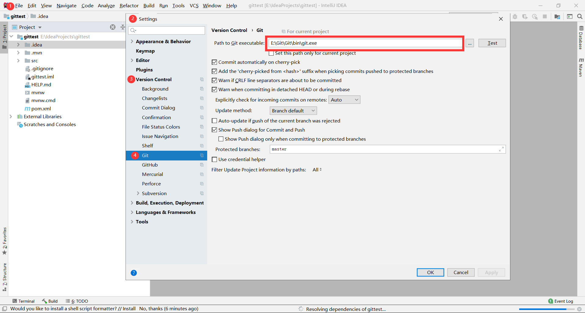The height and width of the screenshot is (313, 585).
Task: Uncheck 'Commit automatically on cherry-pick'
Action: point(214,62)
